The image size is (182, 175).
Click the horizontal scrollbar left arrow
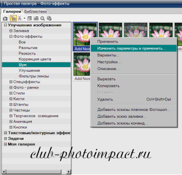click(4, 172)
